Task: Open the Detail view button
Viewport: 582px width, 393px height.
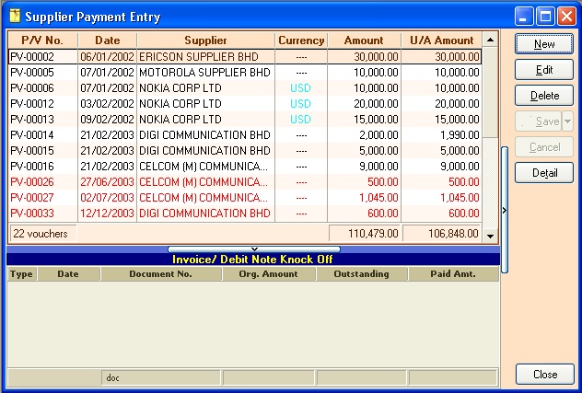Action: coord(543,172)
